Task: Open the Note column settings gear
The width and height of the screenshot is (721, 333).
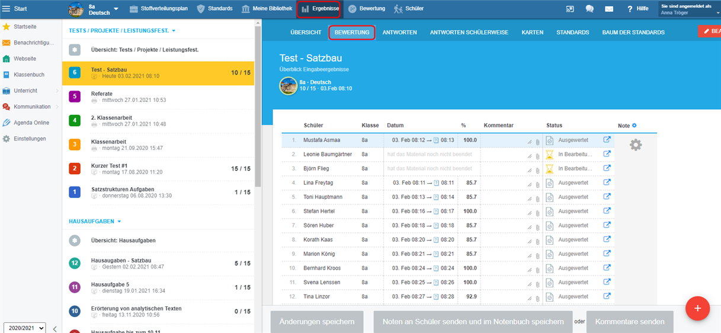Action: click(x=634, y=126)
